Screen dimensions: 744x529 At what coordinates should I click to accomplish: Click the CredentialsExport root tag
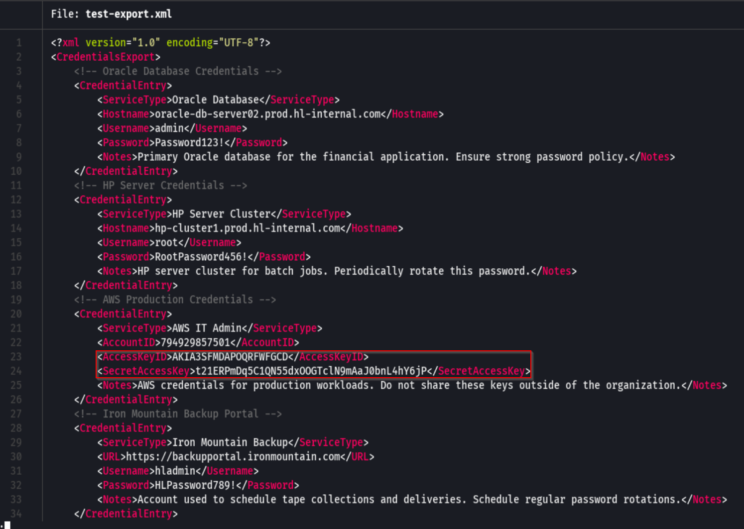tap(105, 57)
